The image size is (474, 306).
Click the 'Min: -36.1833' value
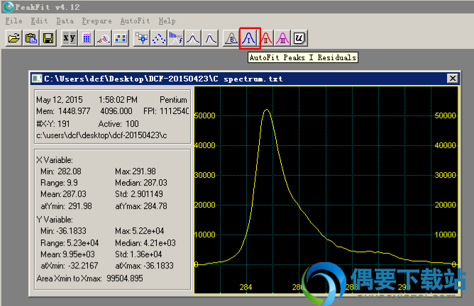coord(63,231)
